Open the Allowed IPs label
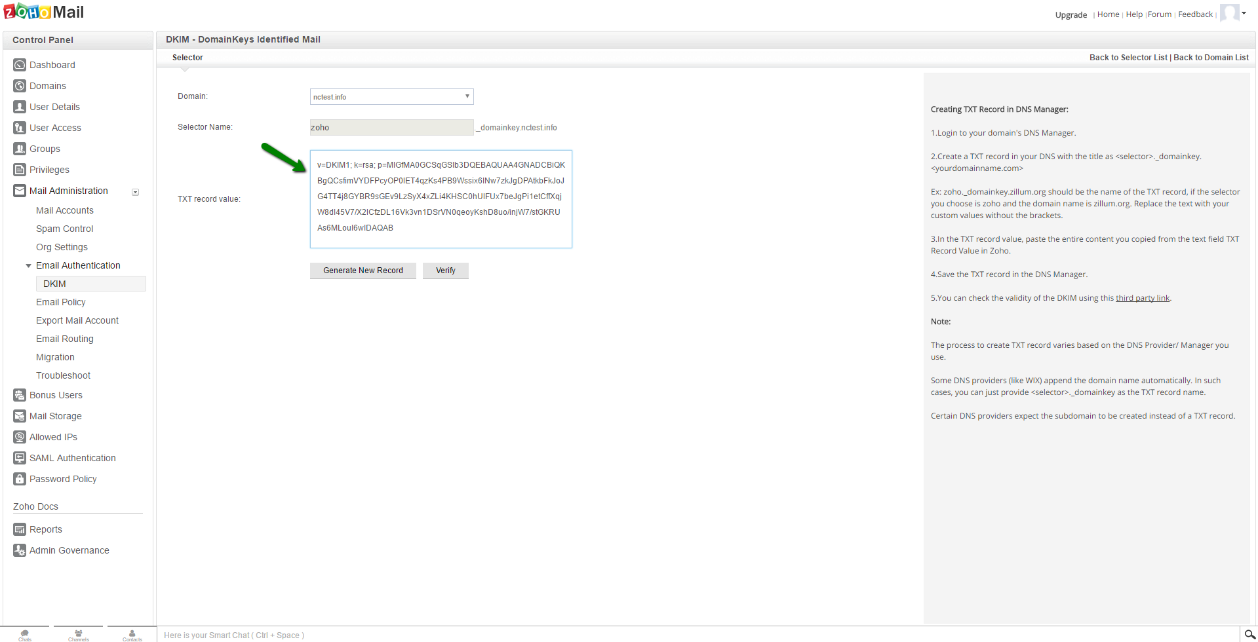Viewport: 1258px width, 642px height. [53, 437]
